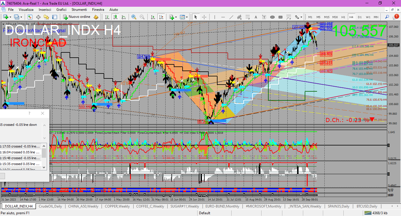Screen dimensions: 401x216
Task: Show the Market Watch window icon
Action: click(30, 17)
